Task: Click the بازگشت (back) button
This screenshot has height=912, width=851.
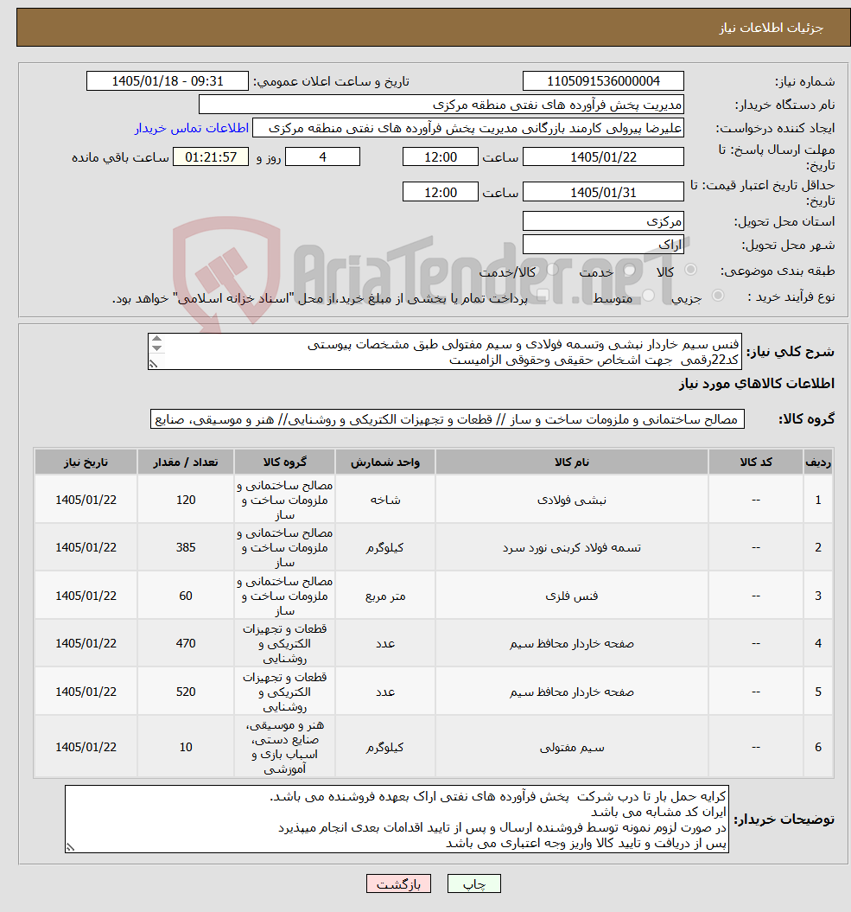Action: tap(398, 884)
